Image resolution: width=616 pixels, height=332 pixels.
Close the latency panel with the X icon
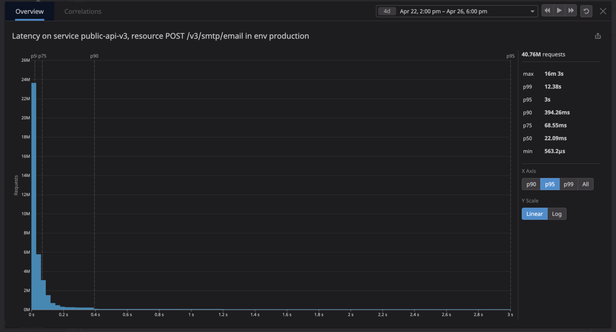pyautogui.click(x=603, y=11)
